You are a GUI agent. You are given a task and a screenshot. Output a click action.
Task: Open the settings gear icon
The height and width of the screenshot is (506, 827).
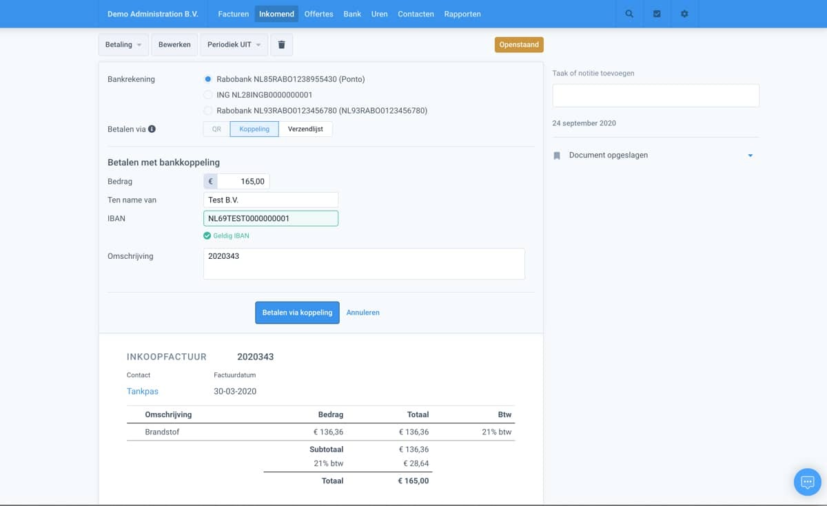(684, 14)
